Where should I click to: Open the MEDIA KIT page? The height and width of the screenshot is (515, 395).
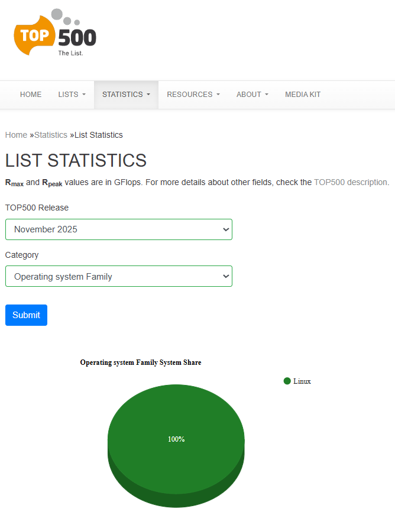303,95
